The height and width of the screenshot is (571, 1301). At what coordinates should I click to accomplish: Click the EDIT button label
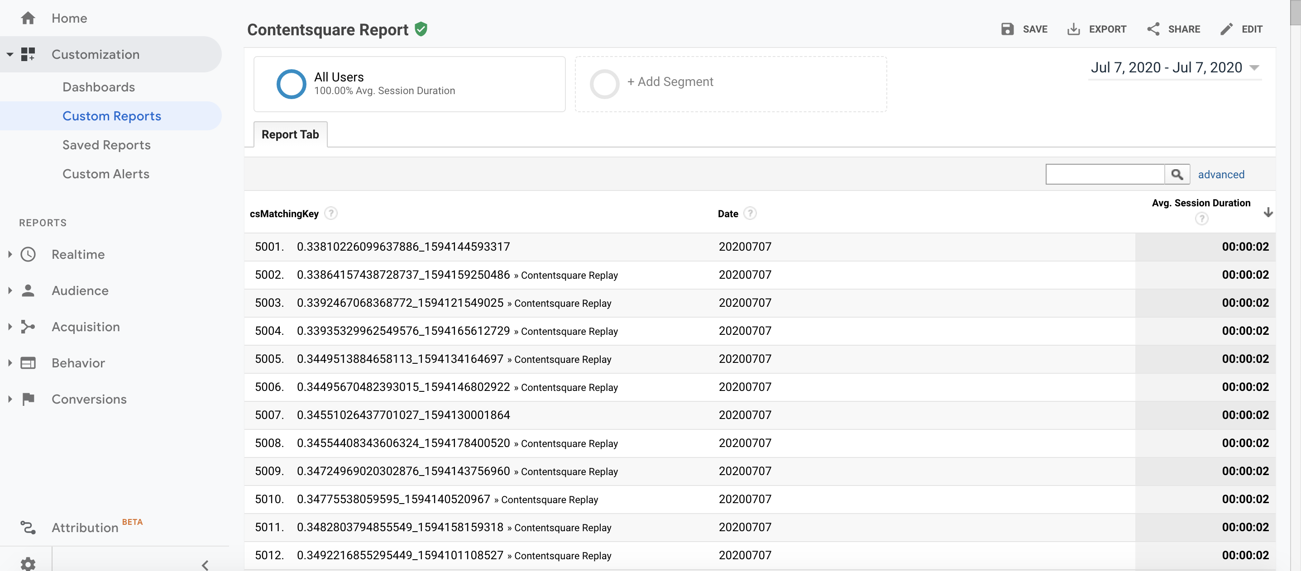pos(1252,29)
